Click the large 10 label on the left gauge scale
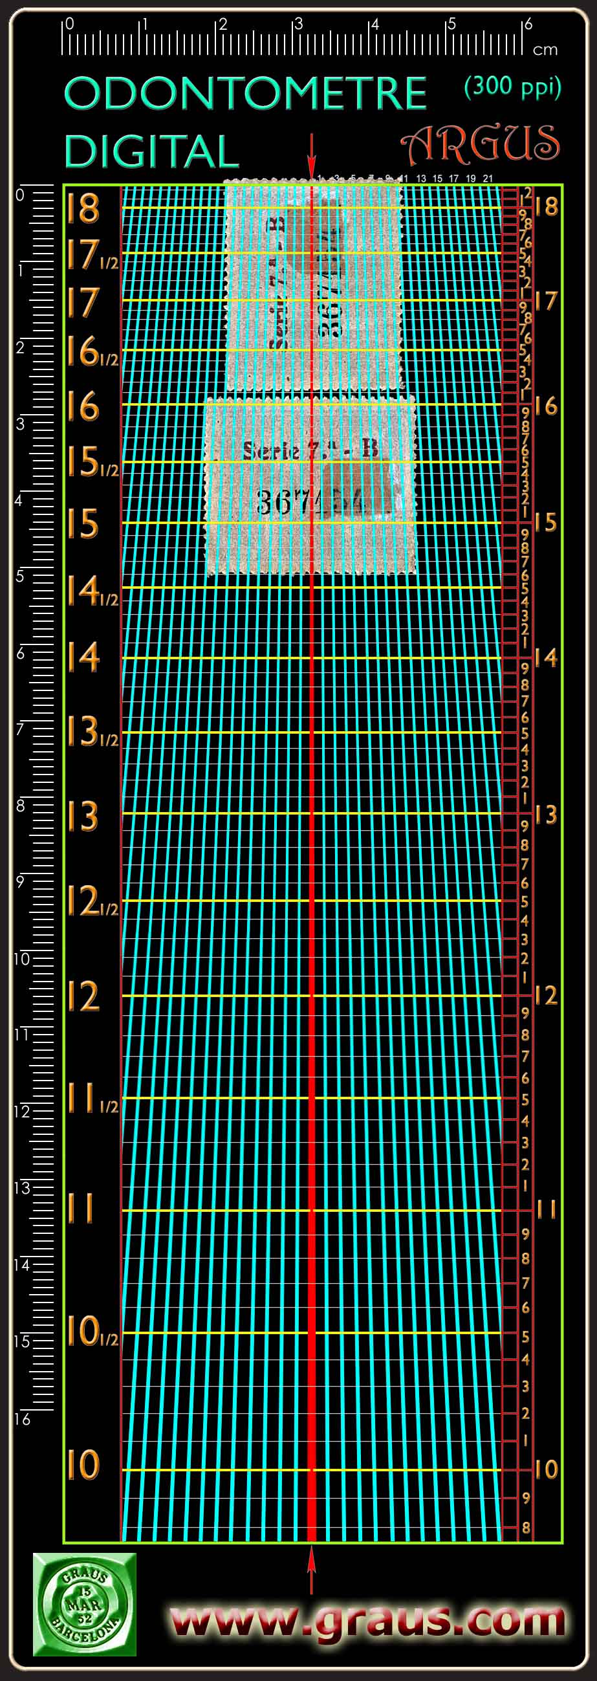The height and width of the screenshot is (1681, 597). (83, 1464)
